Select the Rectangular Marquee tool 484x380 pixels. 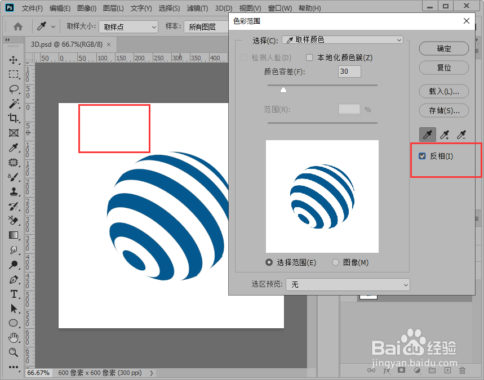tap(12, 75)
